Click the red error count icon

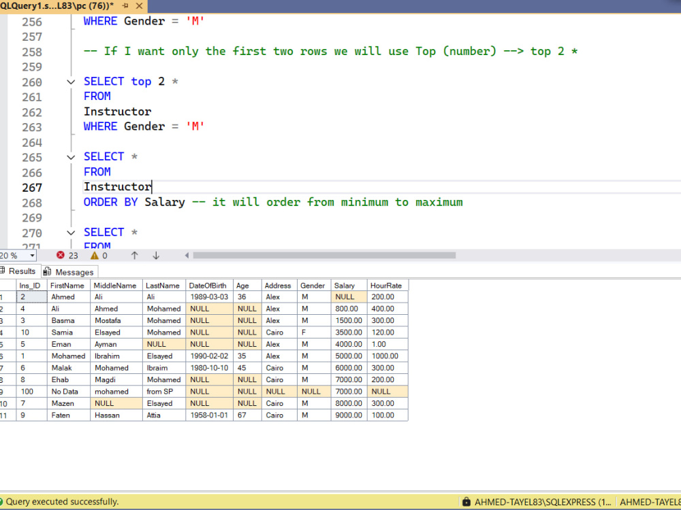61,256
